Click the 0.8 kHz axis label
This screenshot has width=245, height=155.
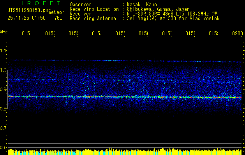tap(3, 108)
